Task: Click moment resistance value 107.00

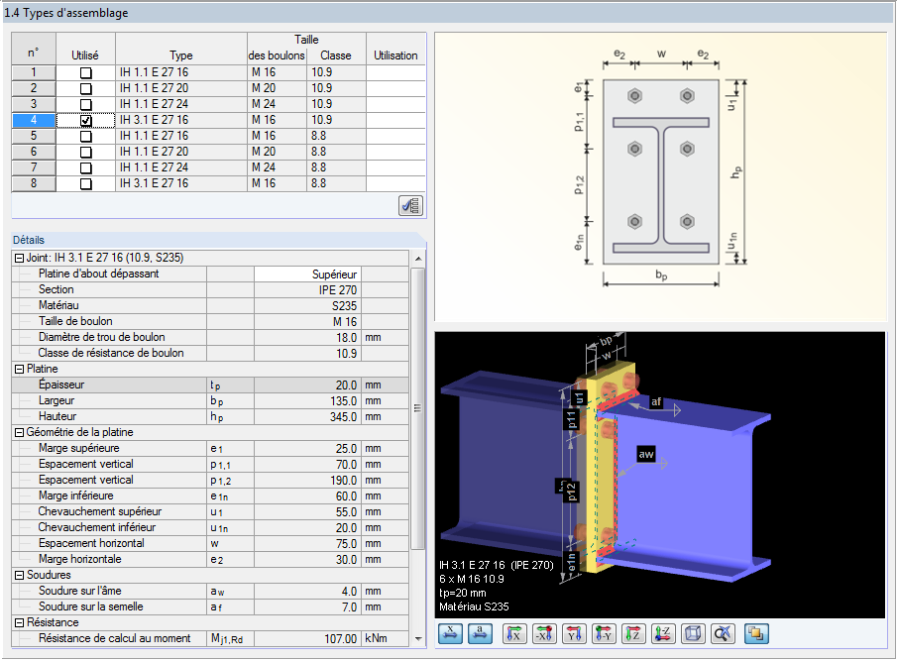Action: pos(307,638)
